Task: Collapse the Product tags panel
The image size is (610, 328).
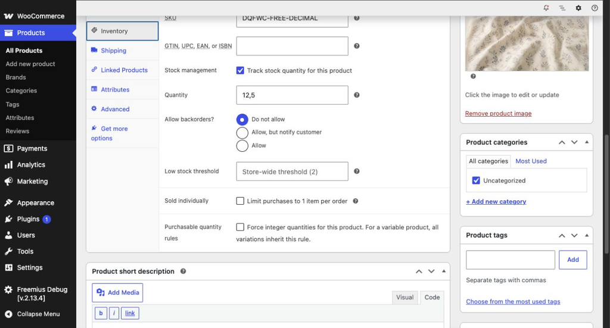Action: tap(587, 235)
